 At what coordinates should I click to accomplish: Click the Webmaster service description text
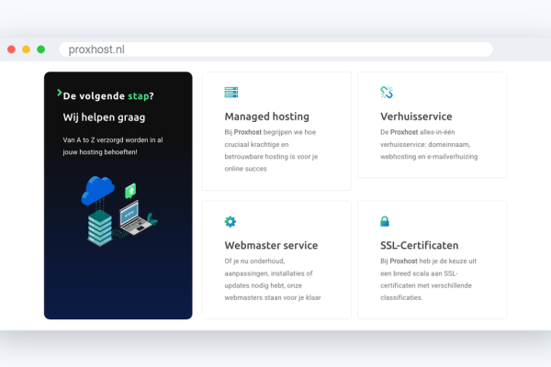click(x=273, y=279)
